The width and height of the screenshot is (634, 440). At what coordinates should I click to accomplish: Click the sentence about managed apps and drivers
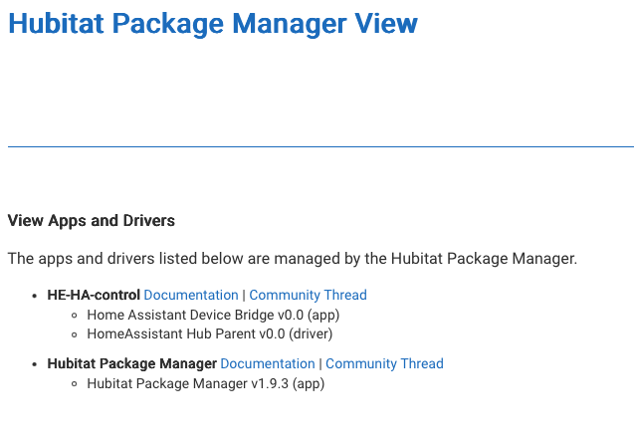[293, 259]
